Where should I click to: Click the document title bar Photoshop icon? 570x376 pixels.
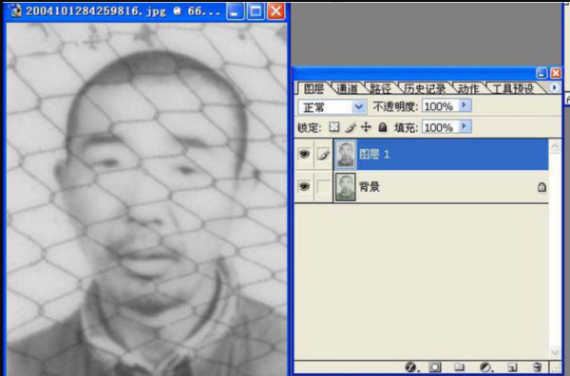click(x=15, y=11)
